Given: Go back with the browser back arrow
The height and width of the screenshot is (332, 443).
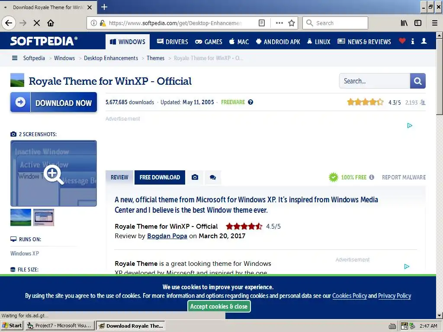Looking at the screenshot, I should click(x=9, y=23).
